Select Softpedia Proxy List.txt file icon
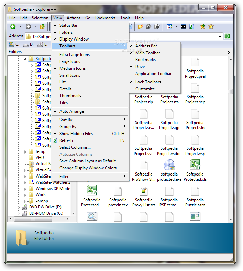Viewport: 243px width, 271px height. (144, 191)
